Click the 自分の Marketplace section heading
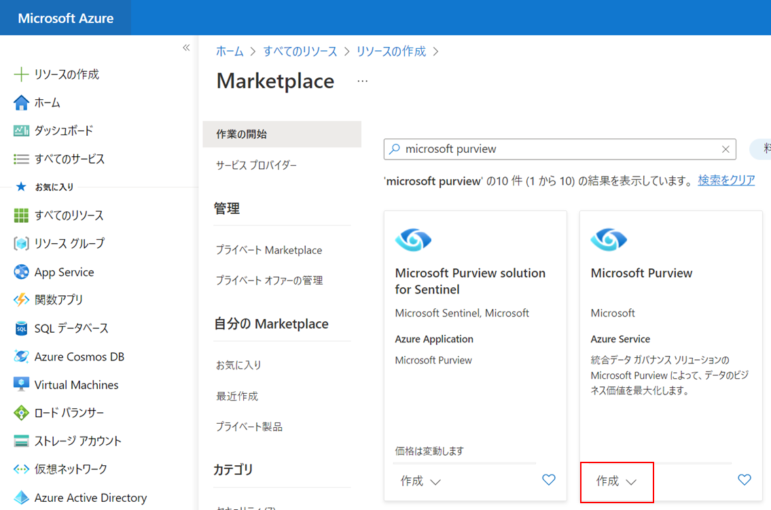771x510 pixels. 271,324
